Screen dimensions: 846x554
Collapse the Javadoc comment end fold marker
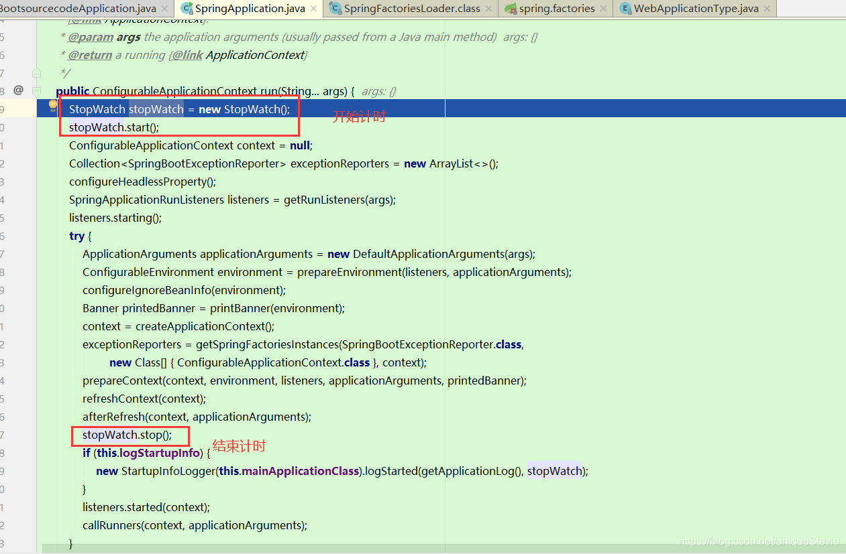tap(36, 72)
